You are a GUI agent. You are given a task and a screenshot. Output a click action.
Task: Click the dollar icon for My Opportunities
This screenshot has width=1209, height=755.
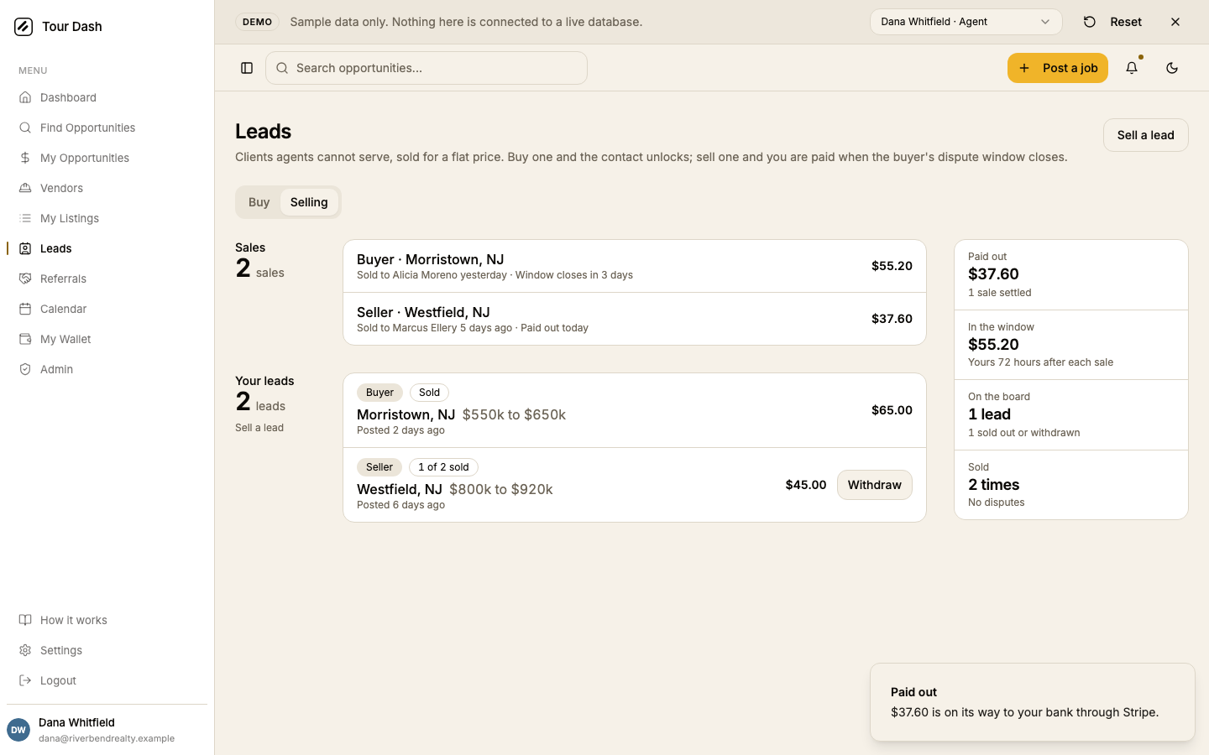[25, 158]
